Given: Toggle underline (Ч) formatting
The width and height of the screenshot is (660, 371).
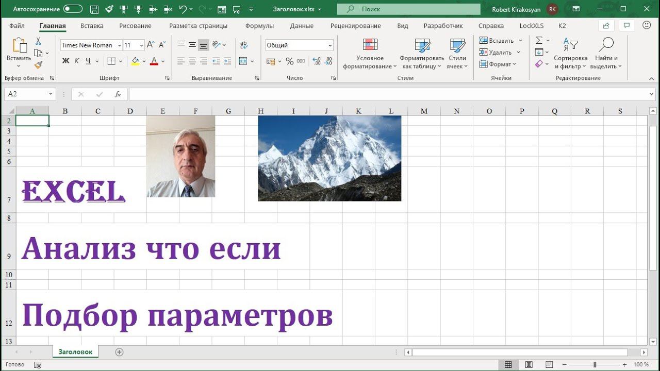Looking at the screenshot, I should (88, 61).
